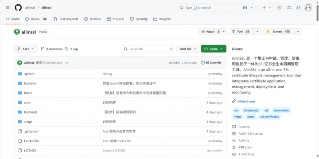Open the debug commit message link

click(107, 74)
